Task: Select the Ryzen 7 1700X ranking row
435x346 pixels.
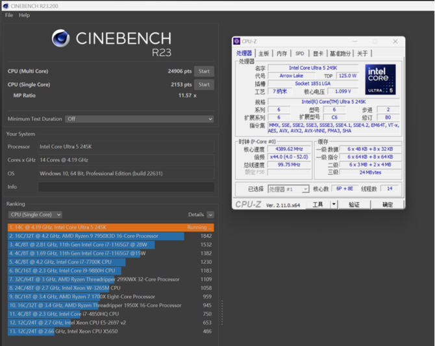Action: click(x=110, y=297)
